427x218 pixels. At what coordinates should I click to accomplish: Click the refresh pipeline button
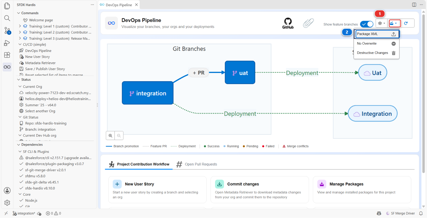(x=406, y=23)
